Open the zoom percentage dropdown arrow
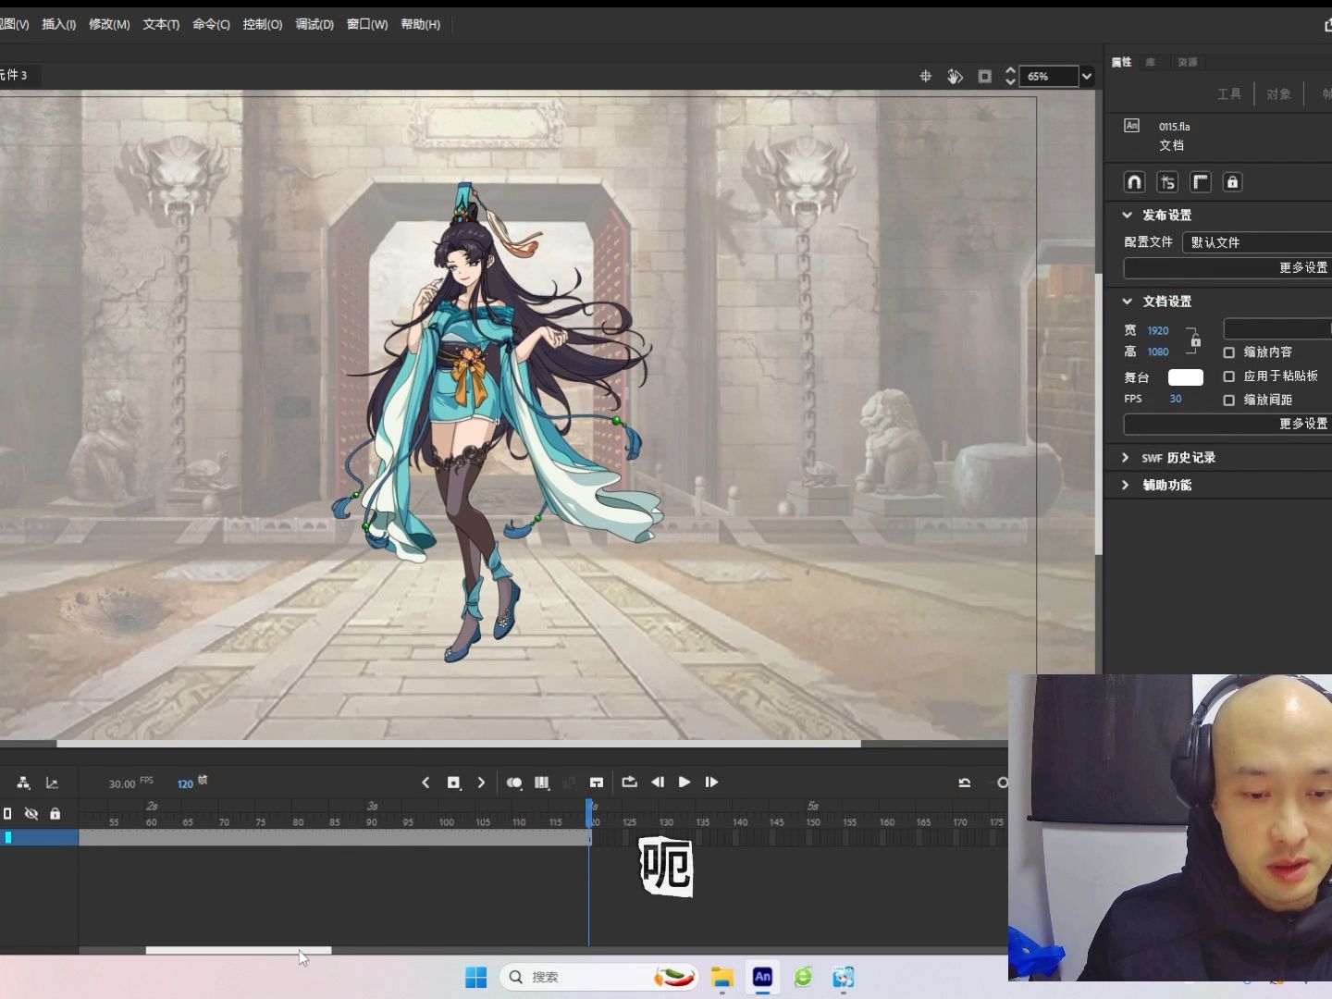The width and height of the screenshot is (1332, 999). pyautogui.click(x=1087, y=77)
